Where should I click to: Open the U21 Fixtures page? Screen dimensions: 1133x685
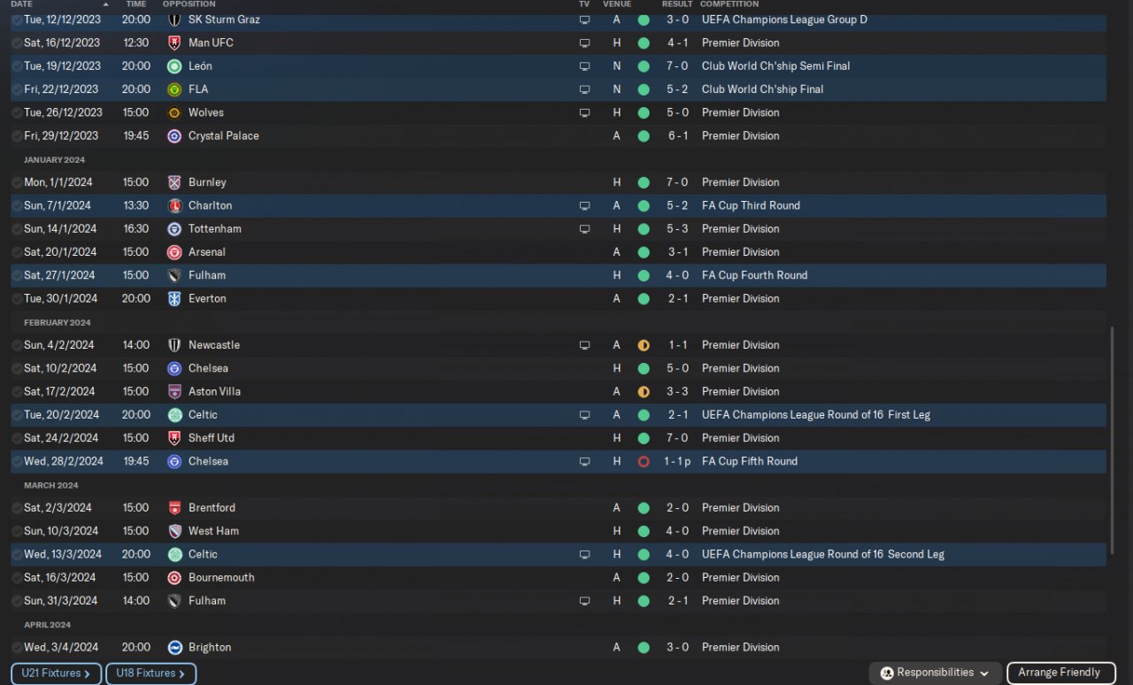tap(56, 673)
